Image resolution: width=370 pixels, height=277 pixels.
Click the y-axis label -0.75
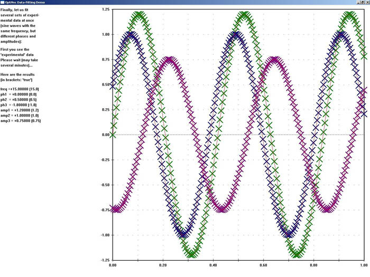(x=105, y=210)
